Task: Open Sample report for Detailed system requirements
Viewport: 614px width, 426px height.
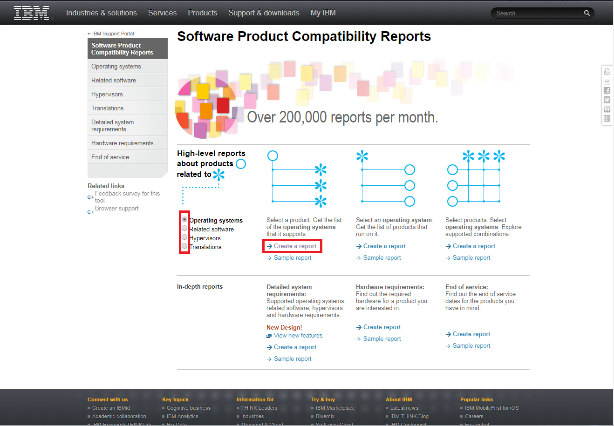Action: (x=293, y=359)
